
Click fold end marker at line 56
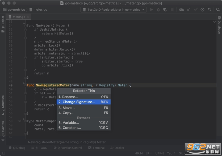point(26,113)
